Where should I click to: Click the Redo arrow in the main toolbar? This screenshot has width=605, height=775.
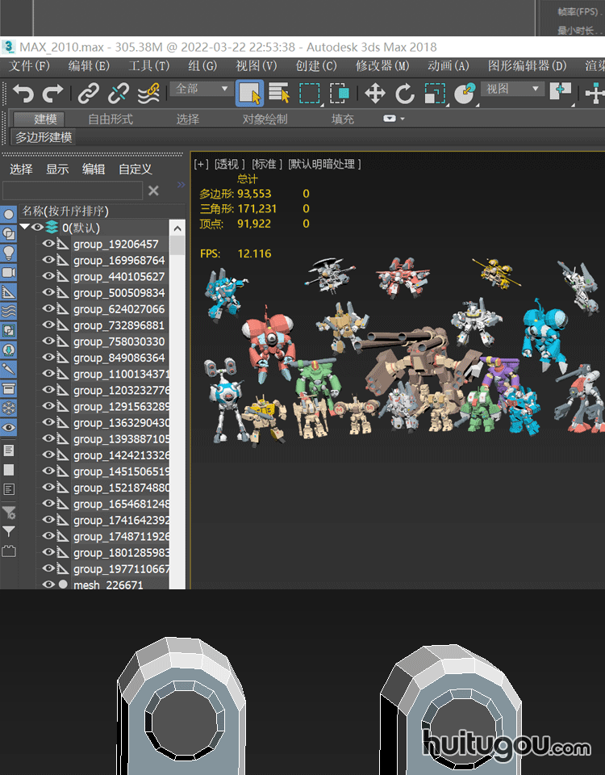click(x=52, y=94)
